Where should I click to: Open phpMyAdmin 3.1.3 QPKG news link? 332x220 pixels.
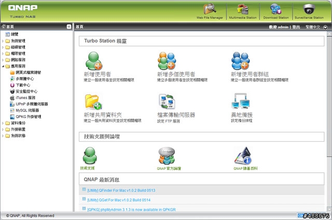[131, 210]
